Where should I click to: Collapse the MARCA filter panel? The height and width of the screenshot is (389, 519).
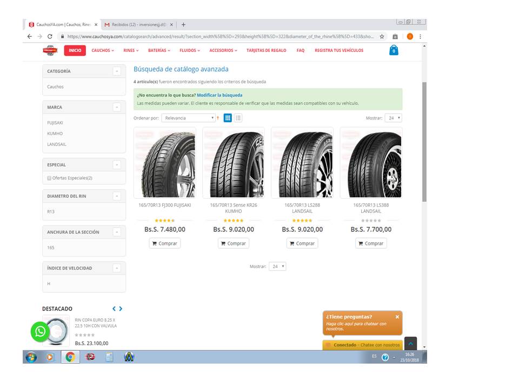117,107
